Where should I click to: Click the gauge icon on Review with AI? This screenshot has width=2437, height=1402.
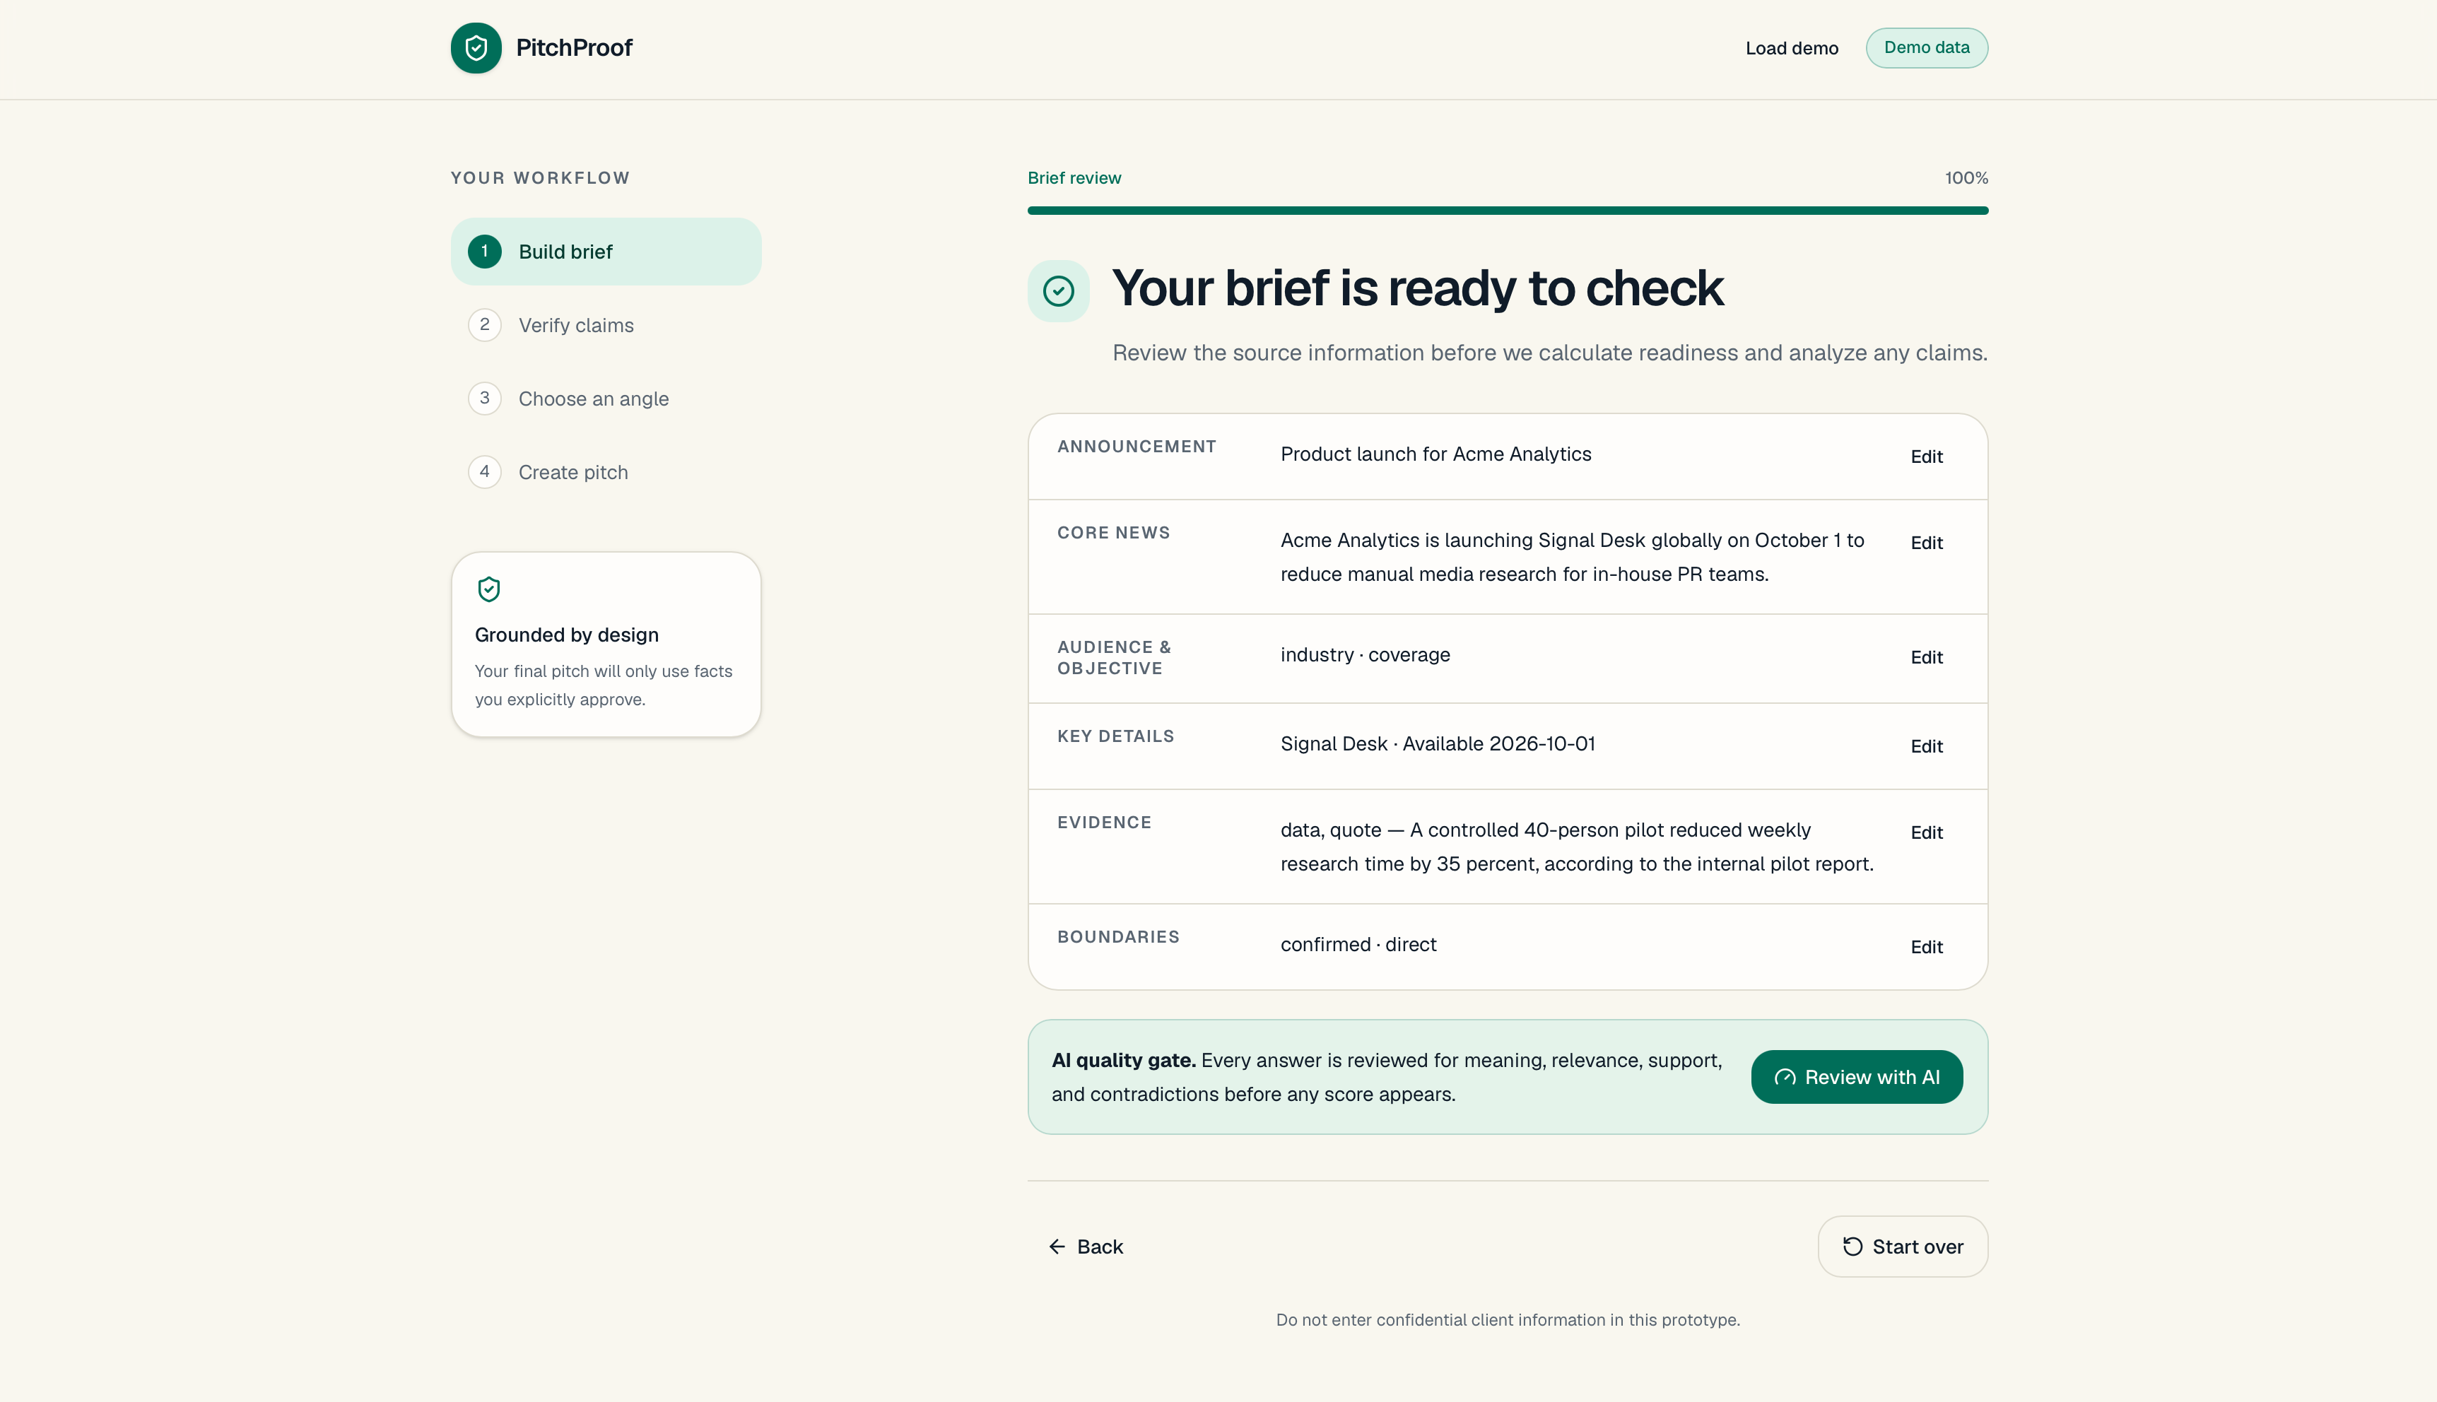(x=1784, y=1078)
